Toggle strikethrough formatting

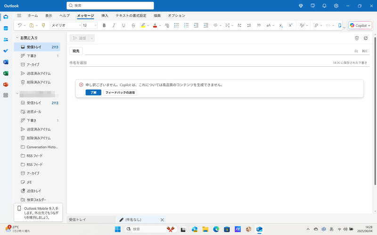pos(133,25)
